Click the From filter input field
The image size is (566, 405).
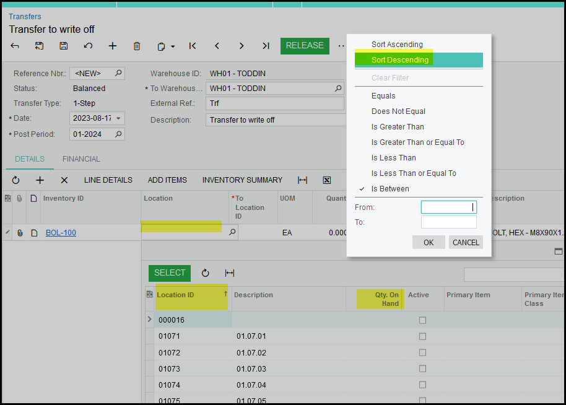pyautogui.click(x=448, y=207)
